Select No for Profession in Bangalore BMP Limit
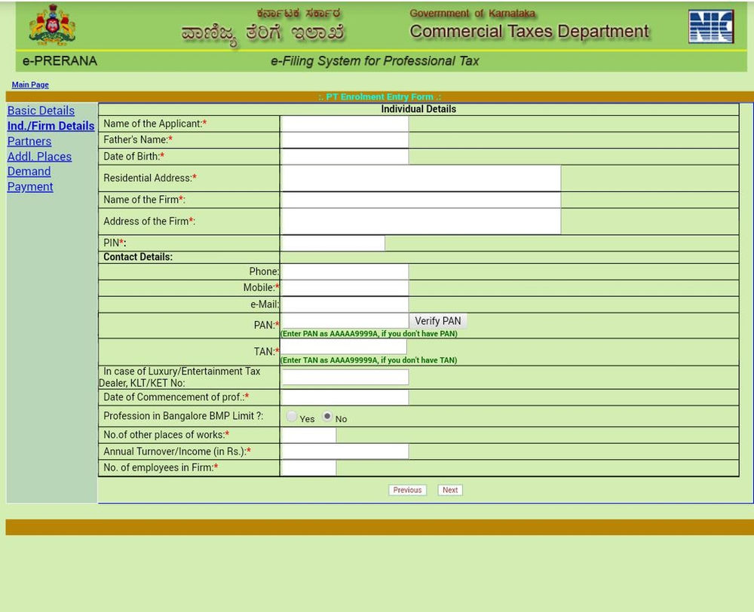 pos(326,415)
